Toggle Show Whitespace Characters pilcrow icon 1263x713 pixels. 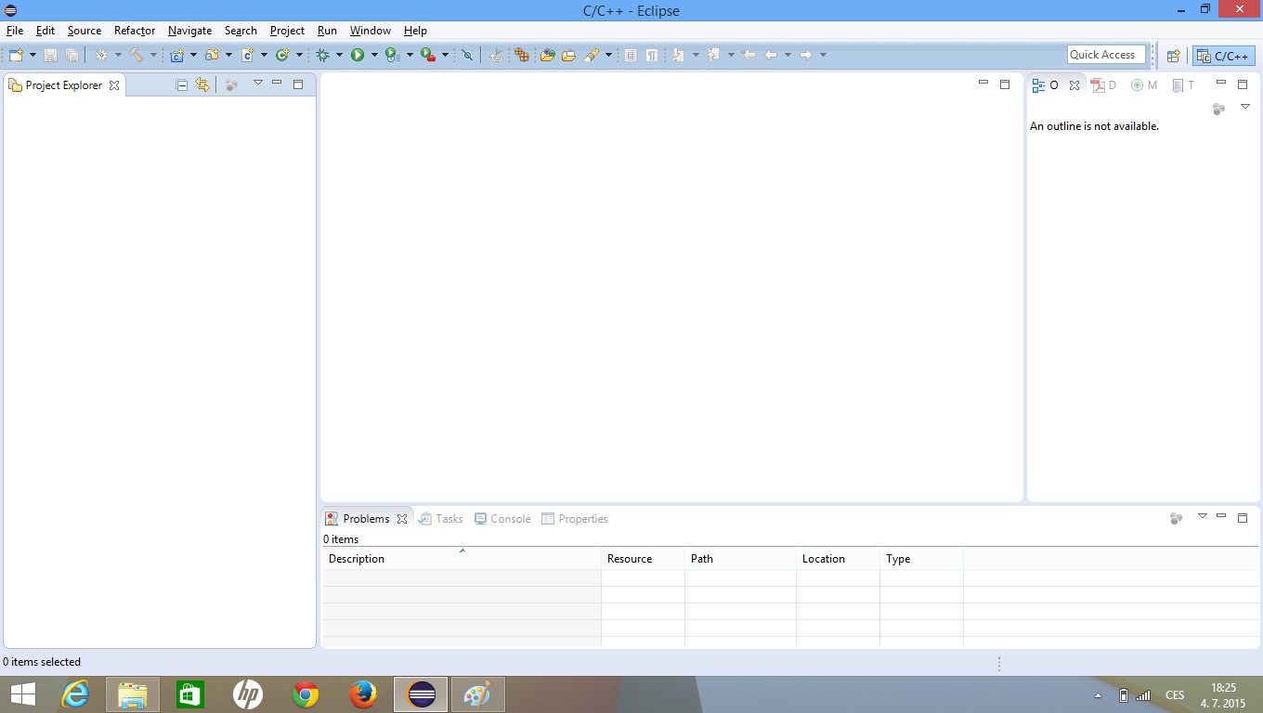pyautogui.click(x=652, y=56)
